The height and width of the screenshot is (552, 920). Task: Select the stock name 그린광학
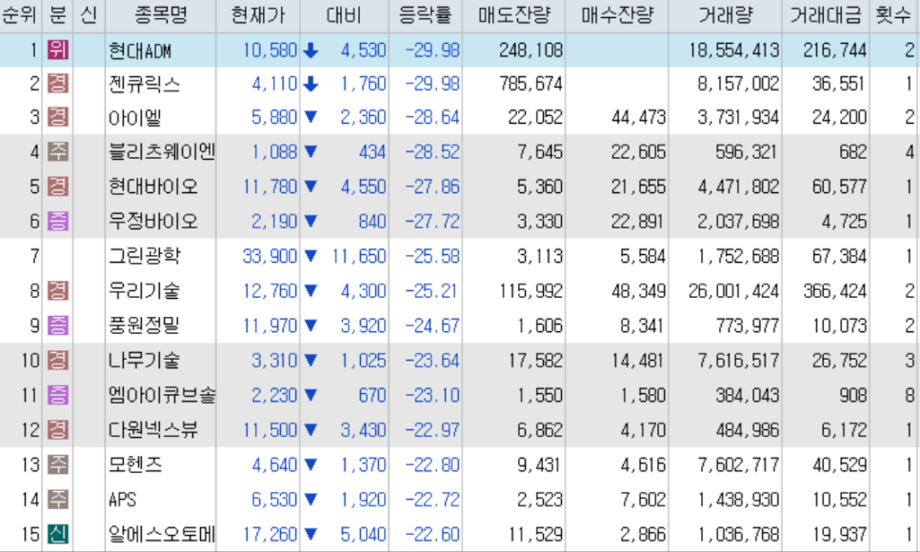click(x=145, y=256)
